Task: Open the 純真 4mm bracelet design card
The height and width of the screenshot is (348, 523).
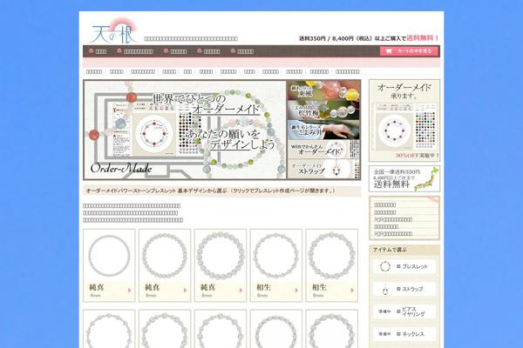Action: click(109, 265)
